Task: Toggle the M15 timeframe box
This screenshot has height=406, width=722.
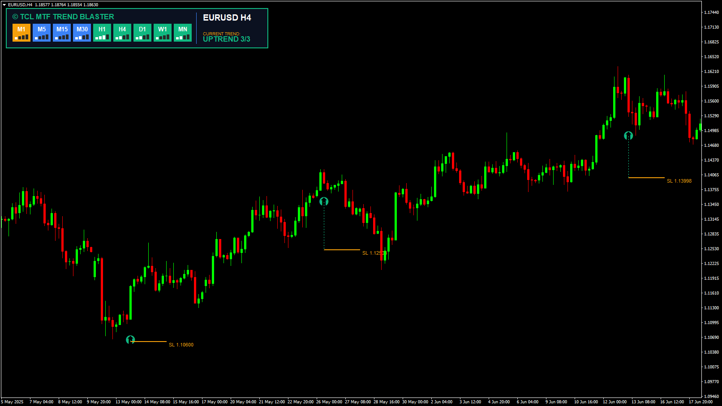Action: pyautogui.click(x=62, y=33)
